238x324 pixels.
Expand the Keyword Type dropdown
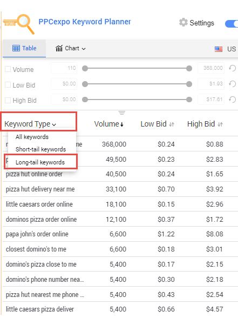click(30, 124)
